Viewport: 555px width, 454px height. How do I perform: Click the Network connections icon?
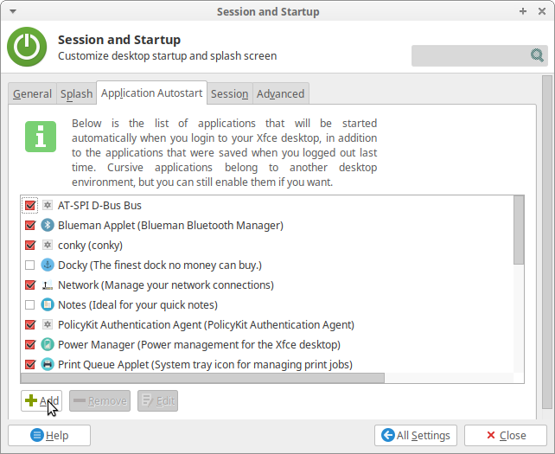click(48, 285)
